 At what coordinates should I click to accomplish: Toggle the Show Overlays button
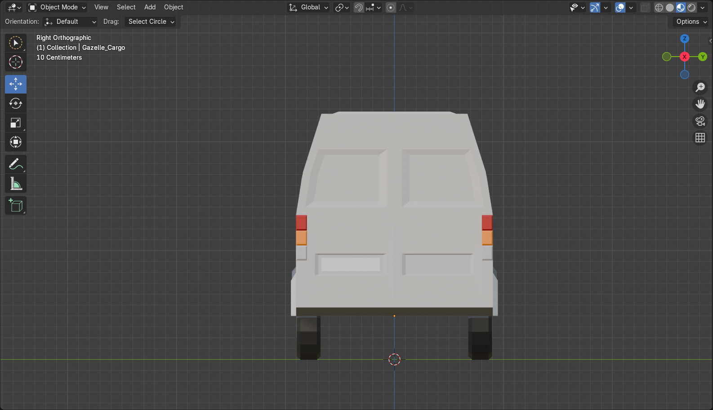(620, 7)
